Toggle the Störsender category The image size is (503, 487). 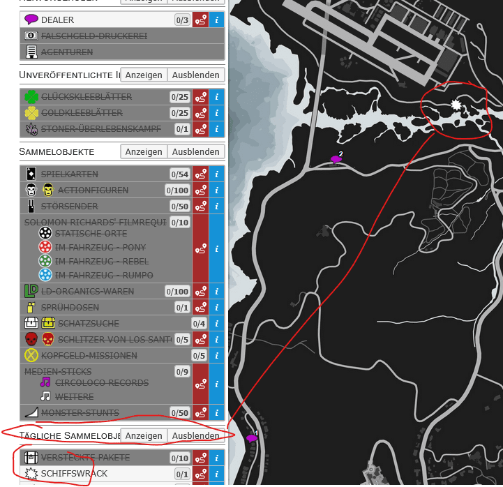tap(106, 207)
